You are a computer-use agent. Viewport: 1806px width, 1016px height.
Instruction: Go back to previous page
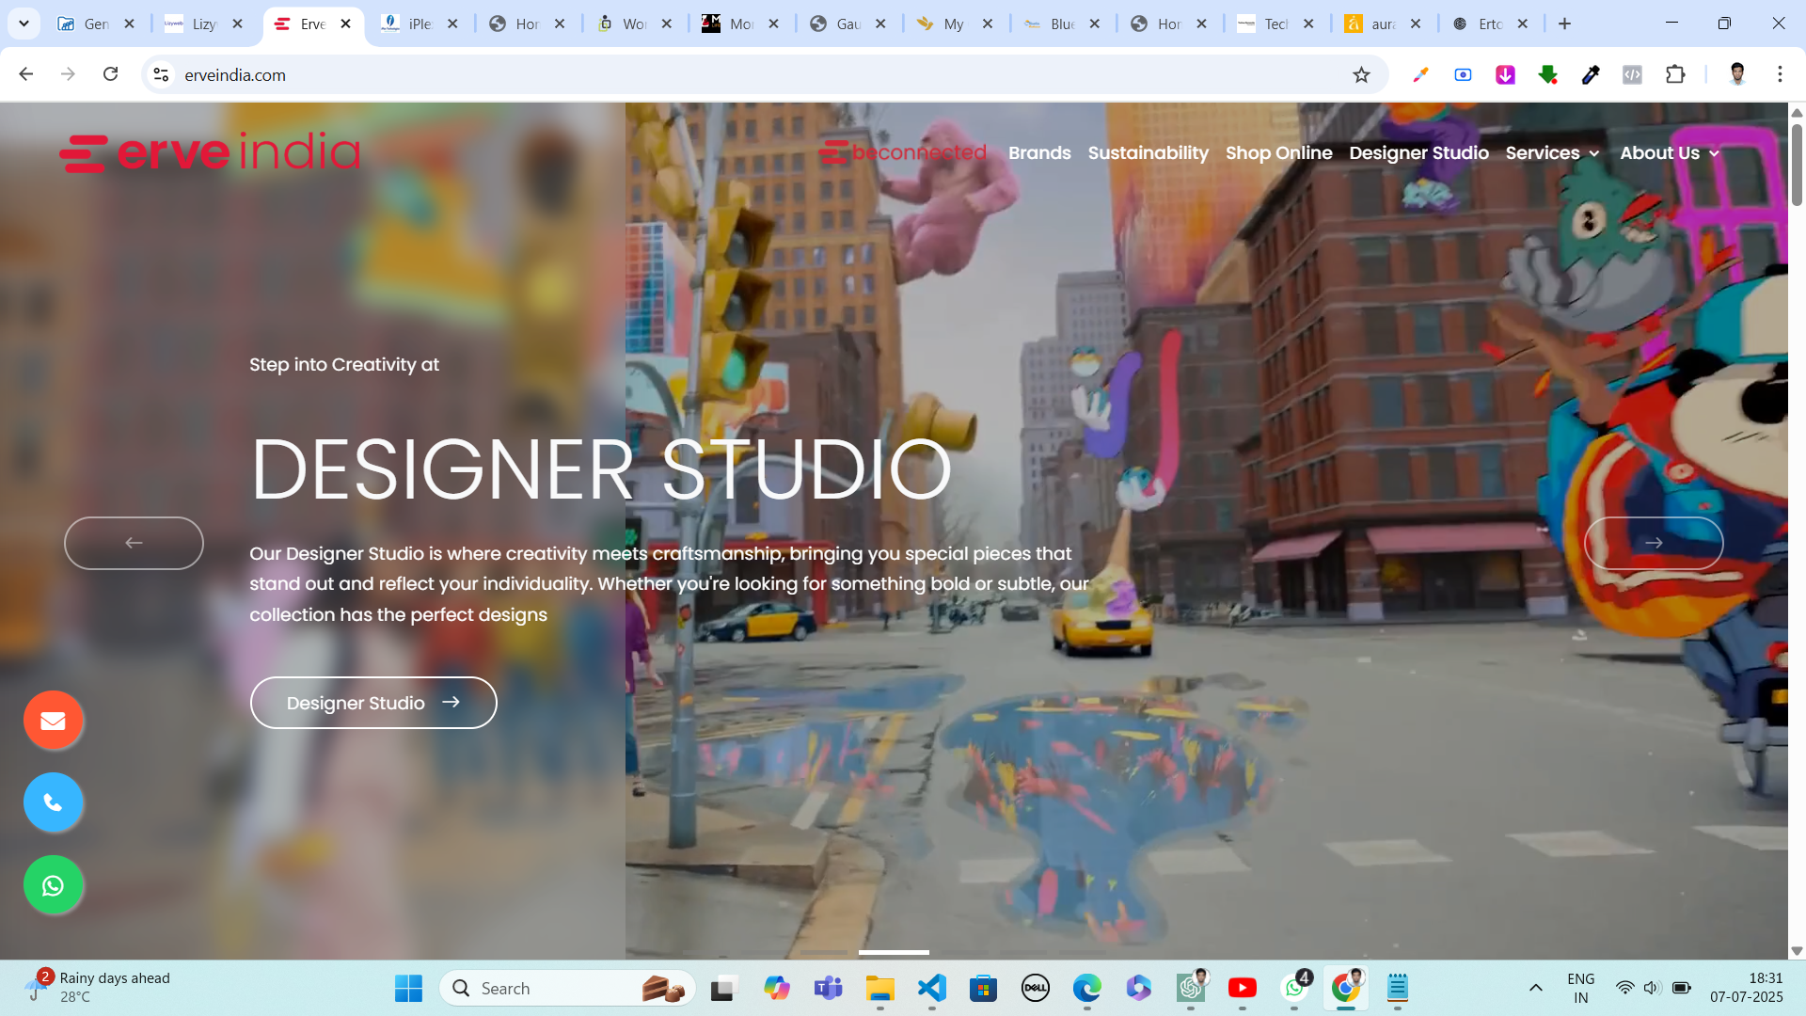point(26,74)
